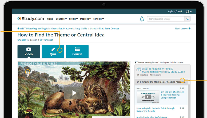
Task: Click the search magnifier button
Action: click(x=188, y=19)
